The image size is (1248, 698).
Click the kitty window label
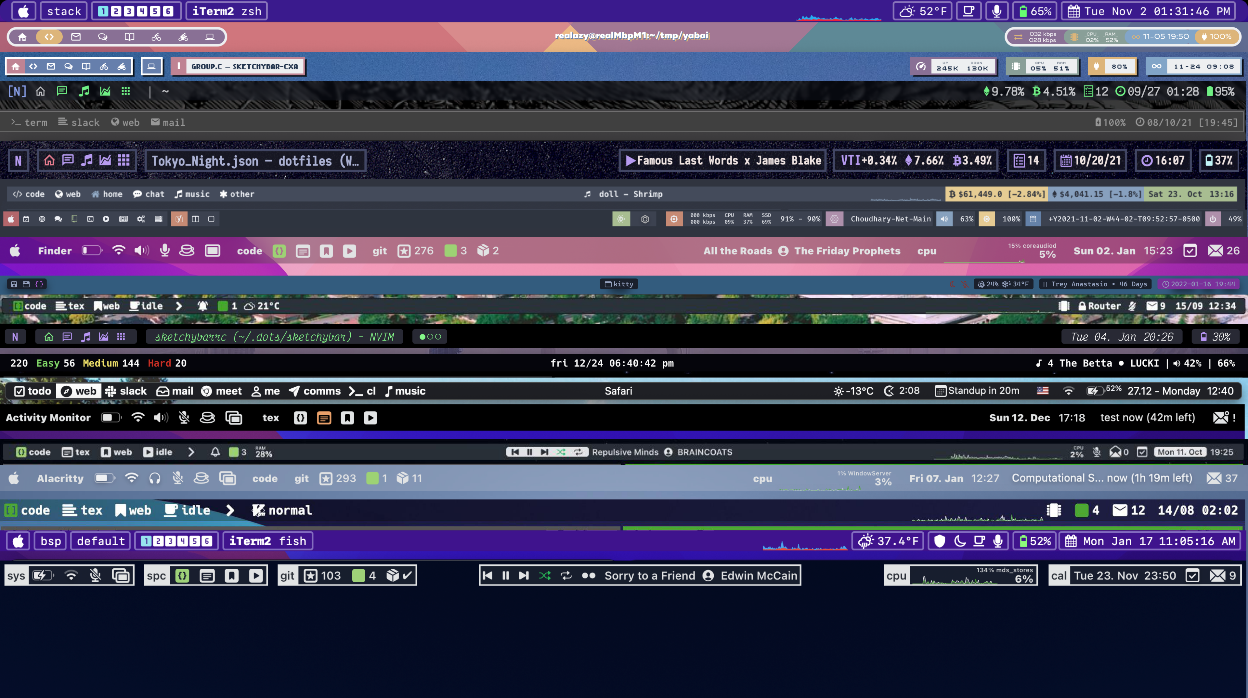point(619,284)
